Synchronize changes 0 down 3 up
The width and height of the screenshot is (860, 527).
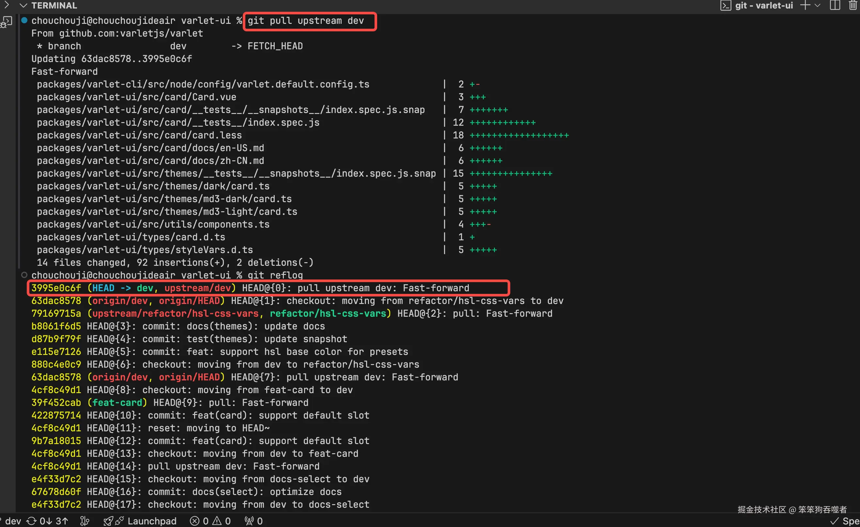tap(47, 521)
